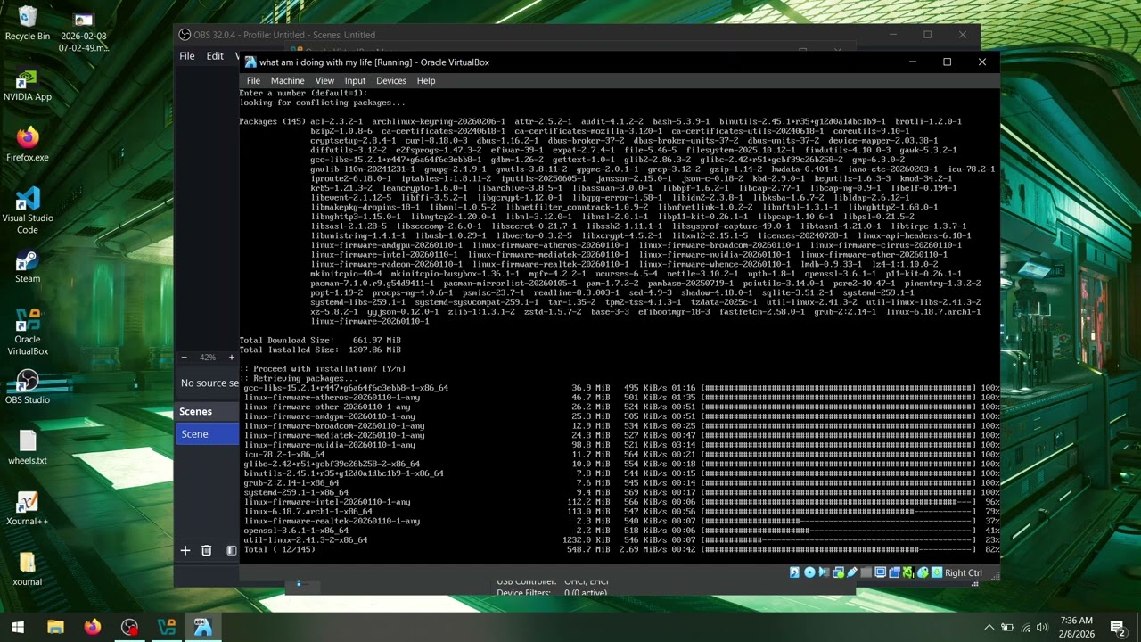Show hidden system tray icons
This screenshot has height=642, width=1141.
tap(989, 627)
